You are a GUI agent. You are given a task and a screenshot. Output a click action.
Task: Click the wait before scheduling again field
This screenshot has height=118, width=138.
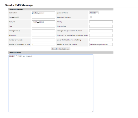coord(101,35)
